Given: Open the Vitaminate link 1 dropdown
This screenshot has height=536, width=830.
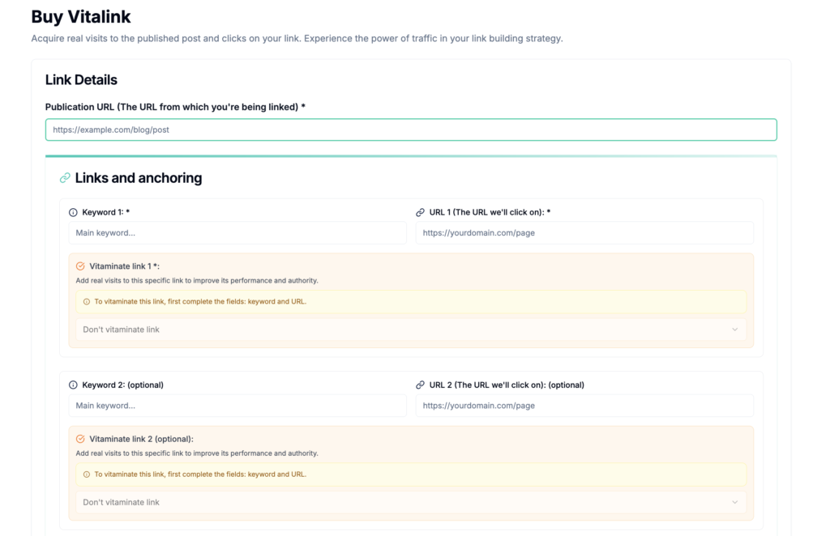Looking at the screenshot, I should tap(410, 330).
